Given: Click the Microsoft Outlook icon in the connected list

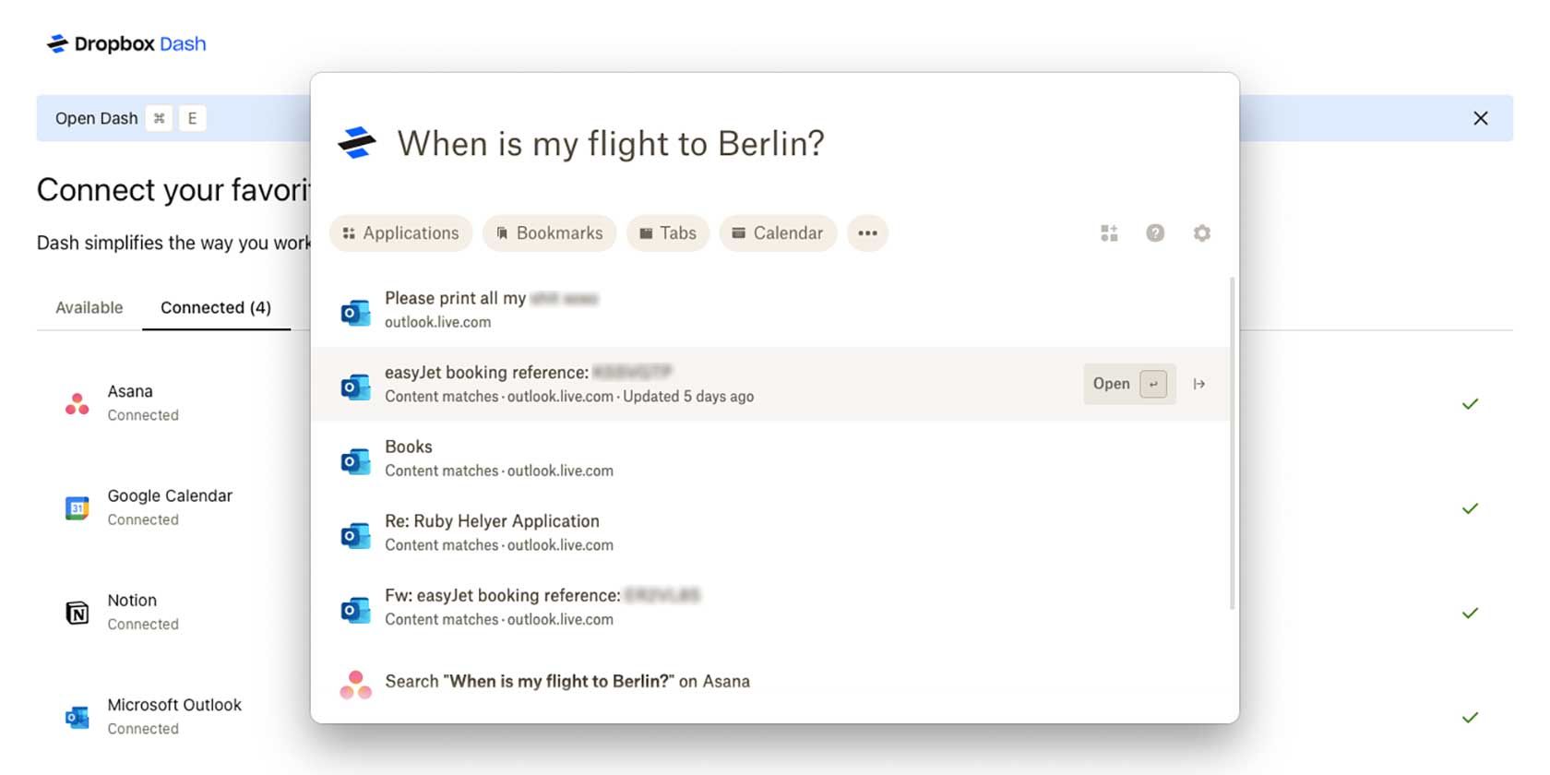Looking at the screenshot, I should coord(77,717).
